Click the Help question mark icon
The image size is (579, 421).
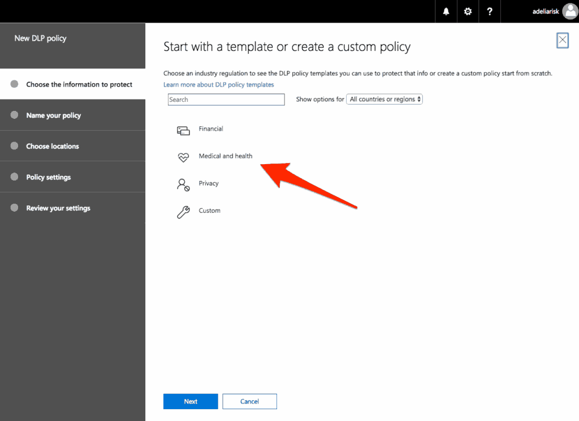[489, 11]
